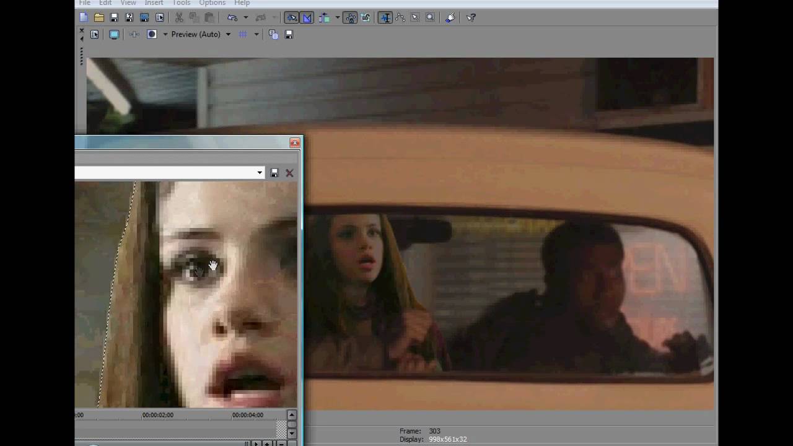The image size is (793, 446).
Task: Open Project Video Properties in preview toolbar
Action: click(x=94, y=34)
